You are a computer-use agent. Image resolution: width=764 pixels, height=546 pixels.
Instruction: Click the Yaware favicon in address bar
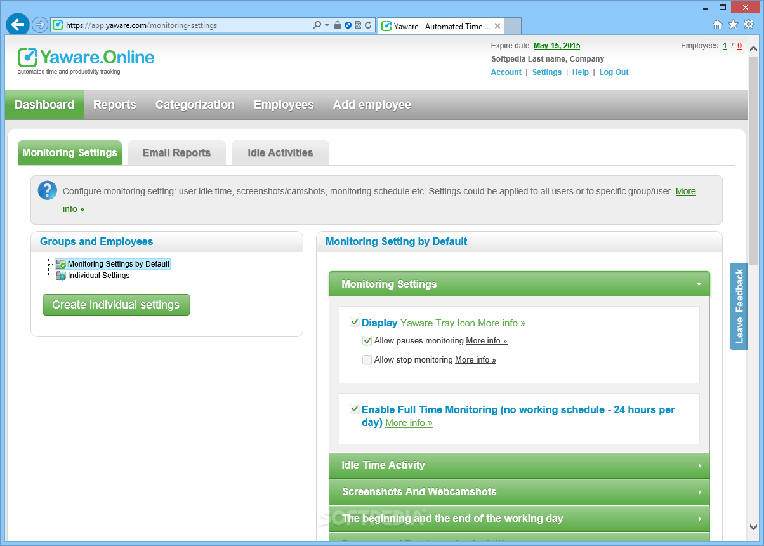[x=58, y=25]
